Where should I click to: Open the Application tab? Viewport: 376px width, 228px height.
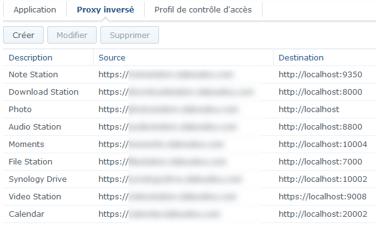pyautogui.click(x=35, y=10)
